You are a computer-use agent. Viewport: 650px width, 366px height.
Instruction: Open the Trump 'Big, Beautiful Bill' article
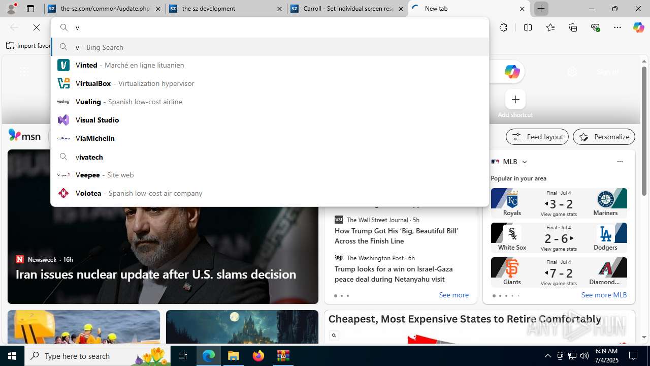point(396,236)
